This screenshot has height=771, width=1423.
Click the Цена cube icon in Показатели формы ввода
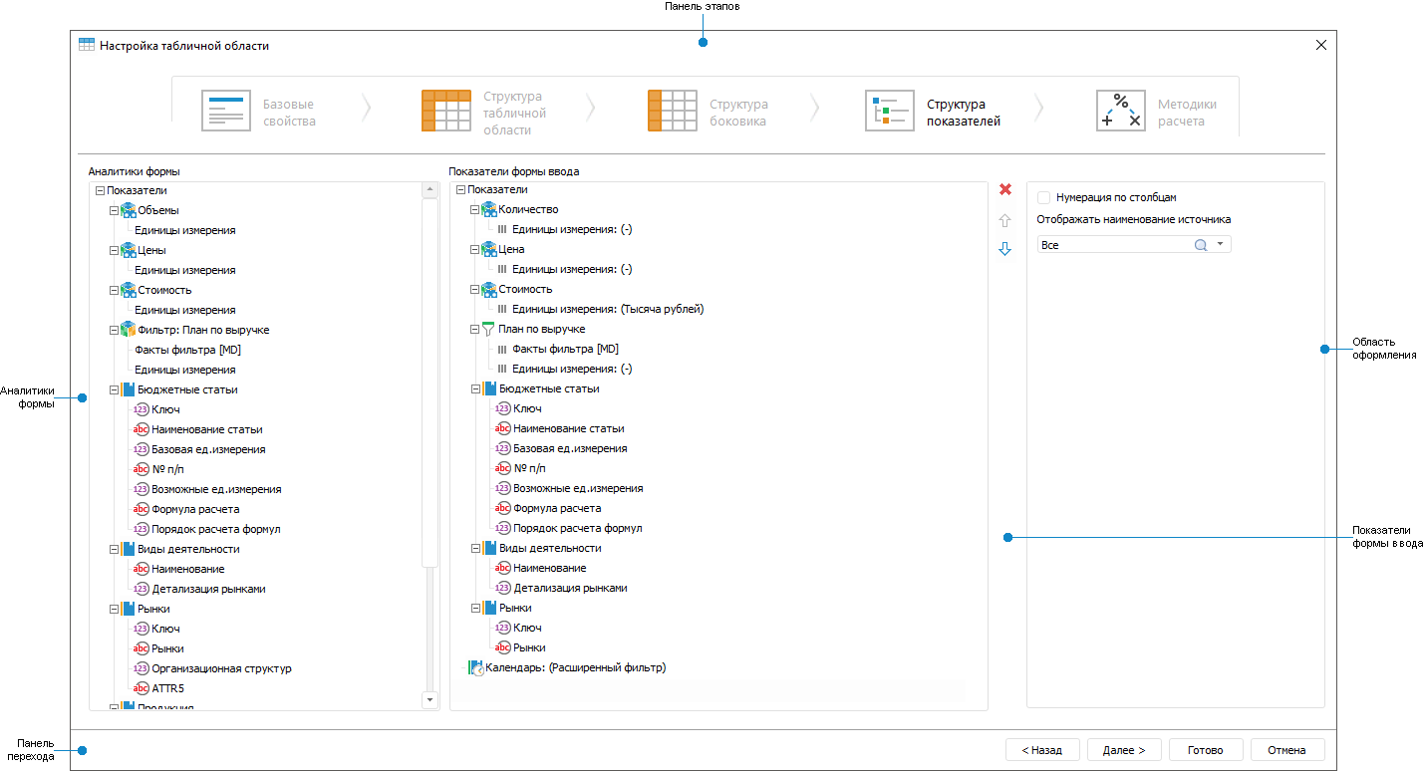488,249
